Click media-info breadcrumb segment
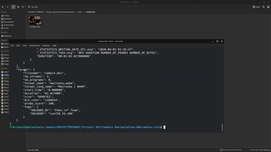Screen dimensions: 271x152 coord(91,12)
